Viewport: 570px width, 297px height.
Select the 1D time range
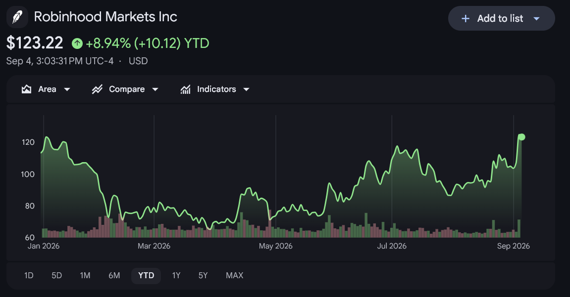click(29, 276)
